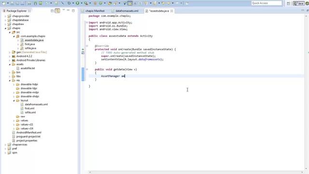Select project.properties in the tree

[27, 141]
